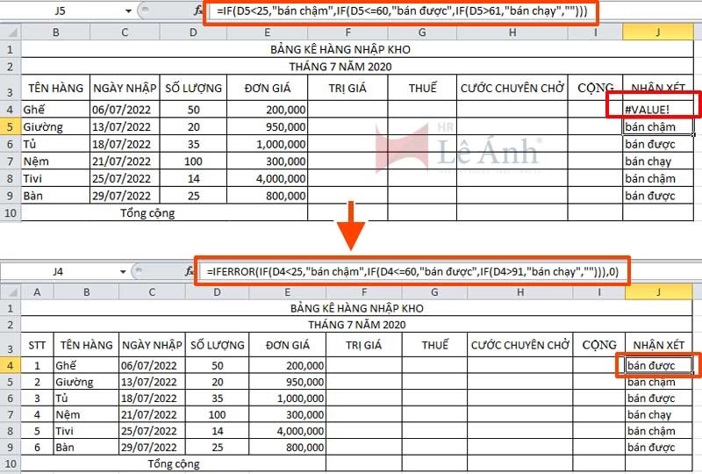Select highlighted column J header in upper sheet
The width and height of the screenshot is (702, 474).
tap(657, 32)
